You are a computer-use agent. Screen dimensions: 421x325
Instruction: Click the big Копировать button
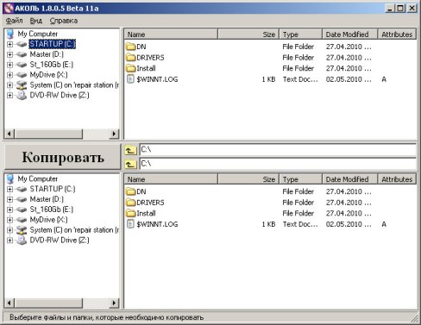point(63,157)
